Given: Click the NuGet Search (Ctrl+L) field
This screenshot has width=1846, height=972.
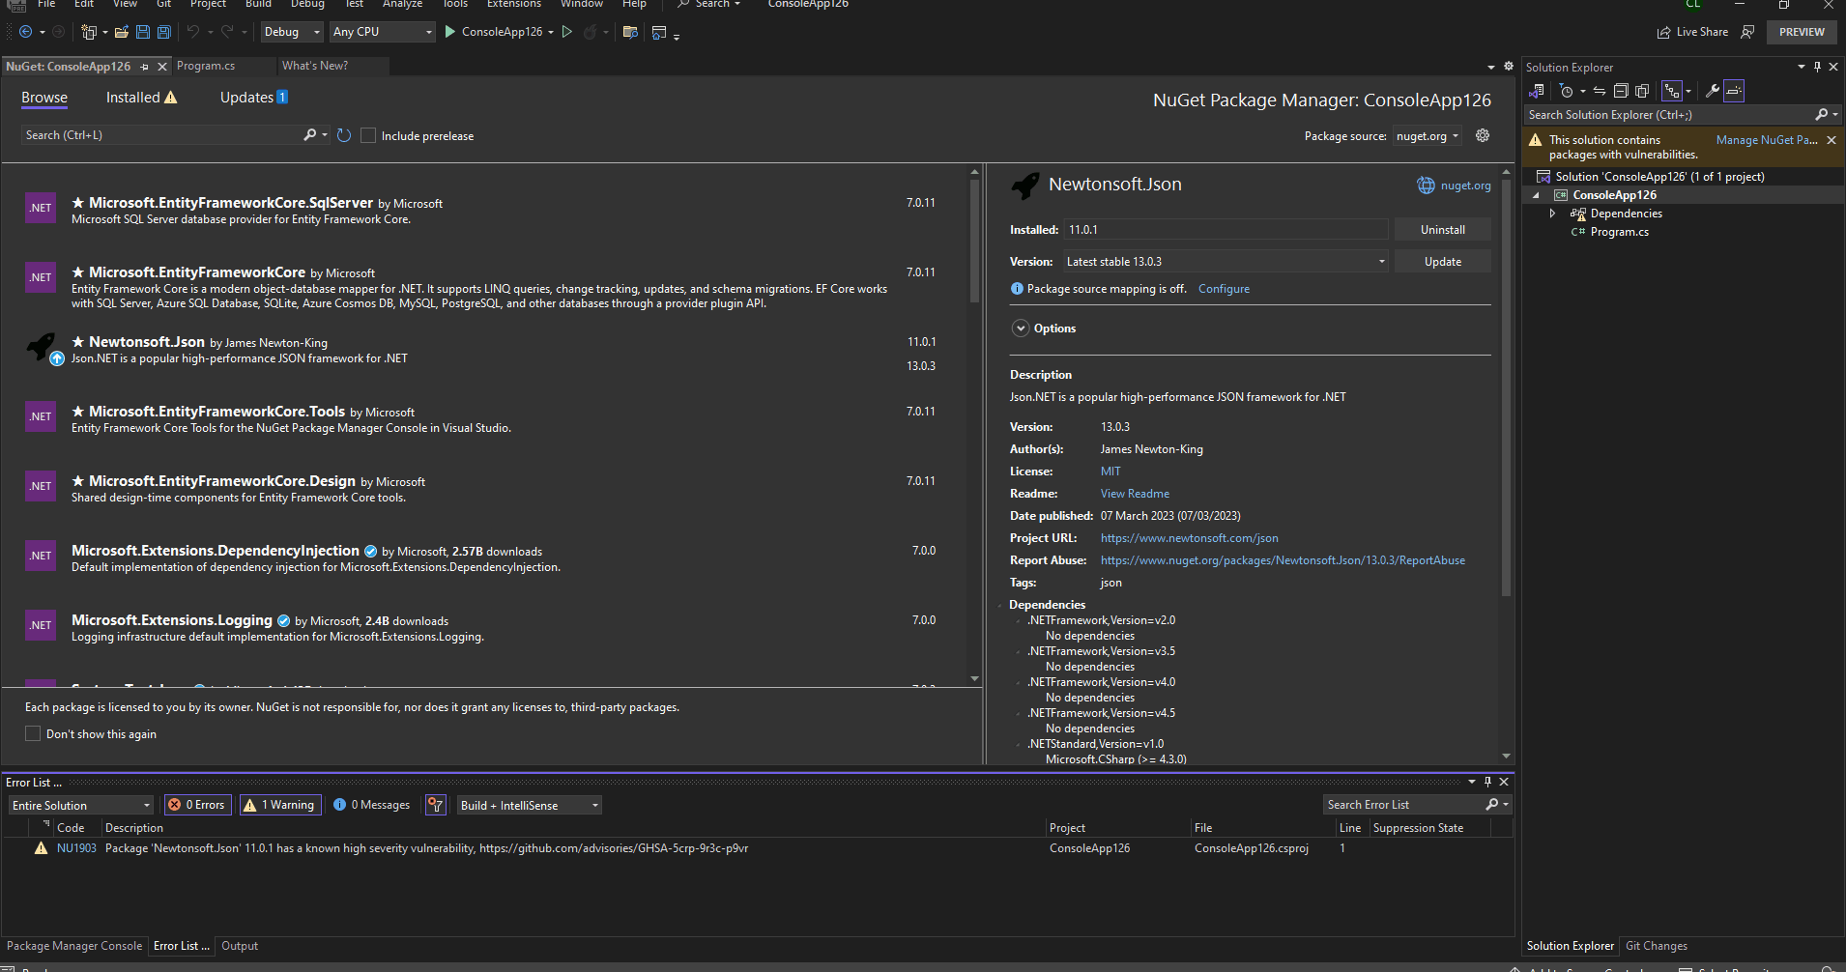Looking at the screenshot, I should [162, 135].
